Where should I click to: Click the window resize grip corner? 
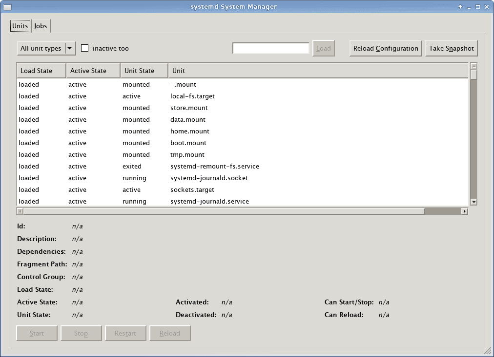[488, 351]
